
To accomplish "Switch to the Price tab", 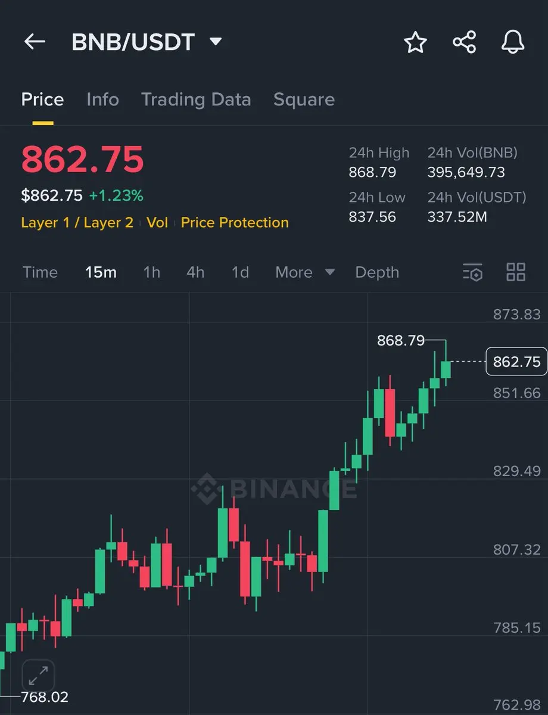I will pos(42,100).
